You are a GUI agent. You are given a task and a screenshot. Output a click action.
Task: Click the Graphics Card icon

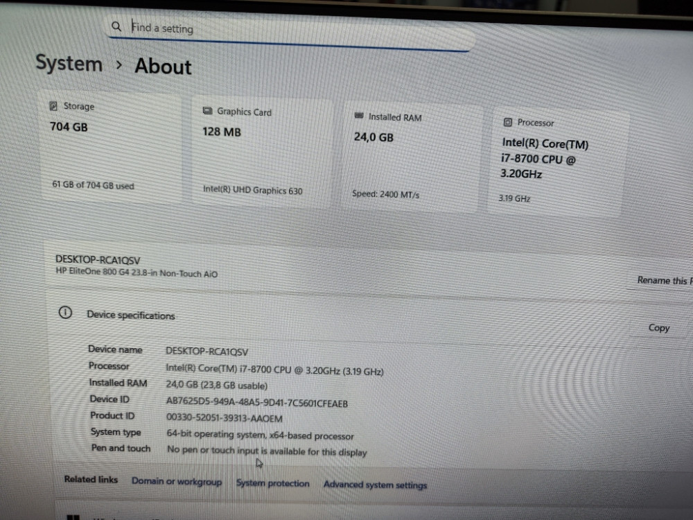[207, 110]
